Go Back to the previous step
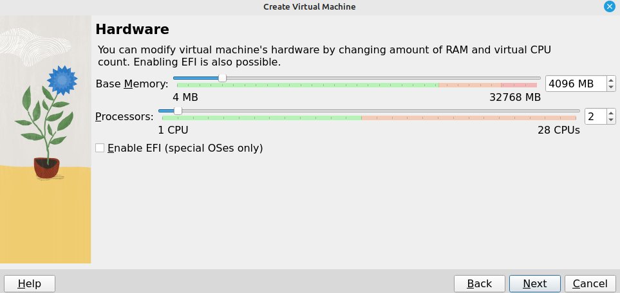The image size is (620, 293). pyautogui.click(x=479, y=283)
